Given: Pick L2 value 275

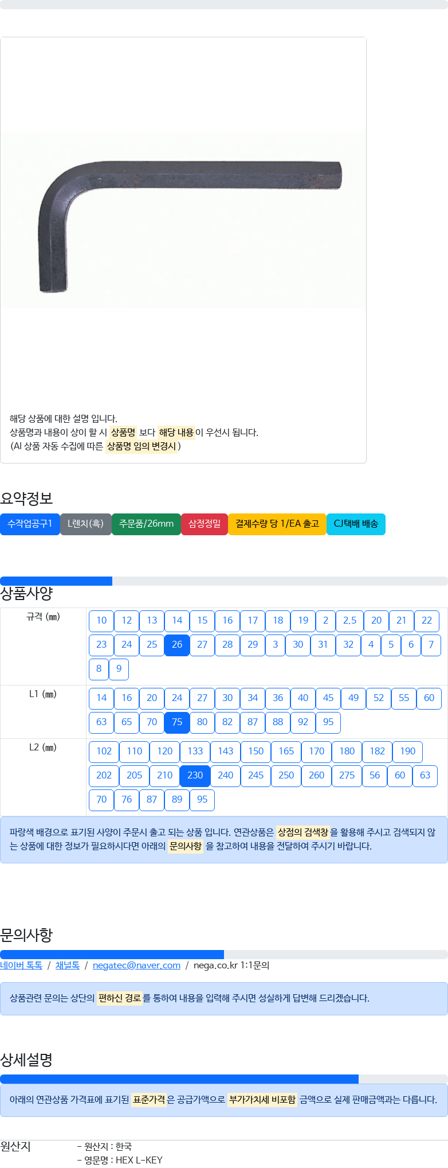Looking at the screenshot, I should click(347, 776).
